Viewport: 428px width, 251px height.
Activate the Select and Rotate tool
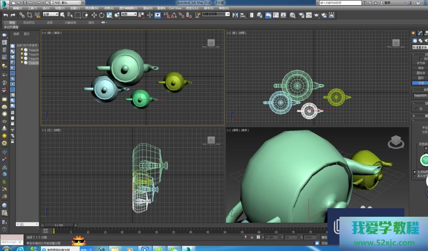[x=102, y=15]
